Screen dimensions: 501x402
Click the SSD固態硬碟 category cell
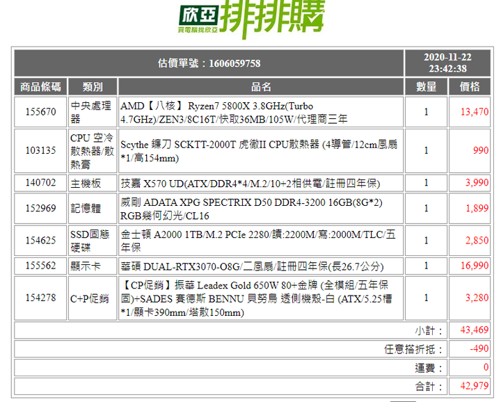coord(93,241)
